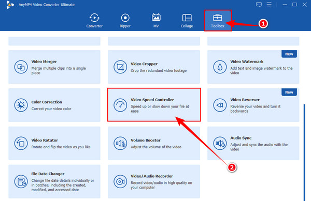The height and width of the screenshot is (201, 311).
Task: Click the Volume Booster speaker icon
Action: pyautogui.click(x=120, y=143)
